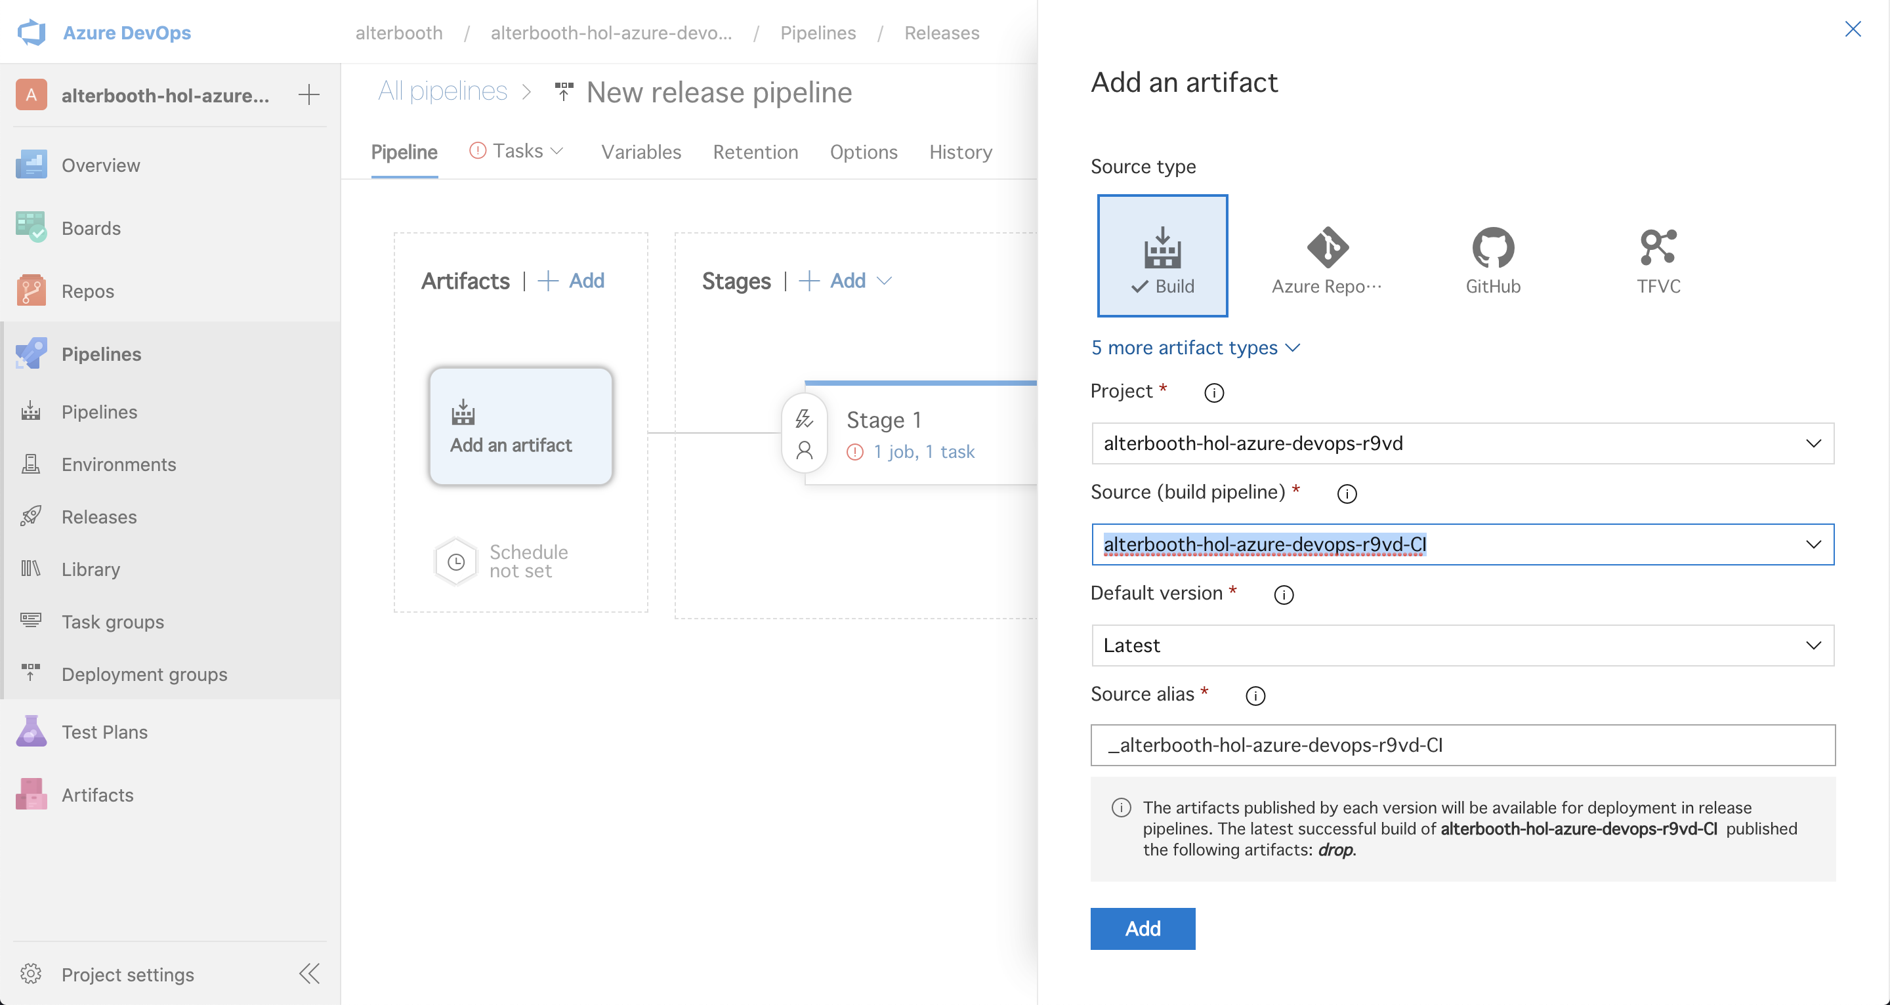Click info icon beside Default version
The height and width of the screenshot is (1005, 1890).
1283,595
